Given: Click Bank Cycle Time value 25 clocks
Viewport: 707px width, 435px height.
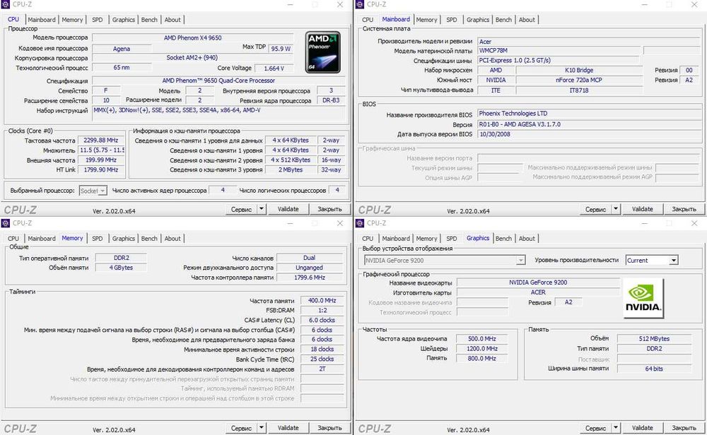Looking at the screenshot, I should pyautogui.click(x=322, y=359).
